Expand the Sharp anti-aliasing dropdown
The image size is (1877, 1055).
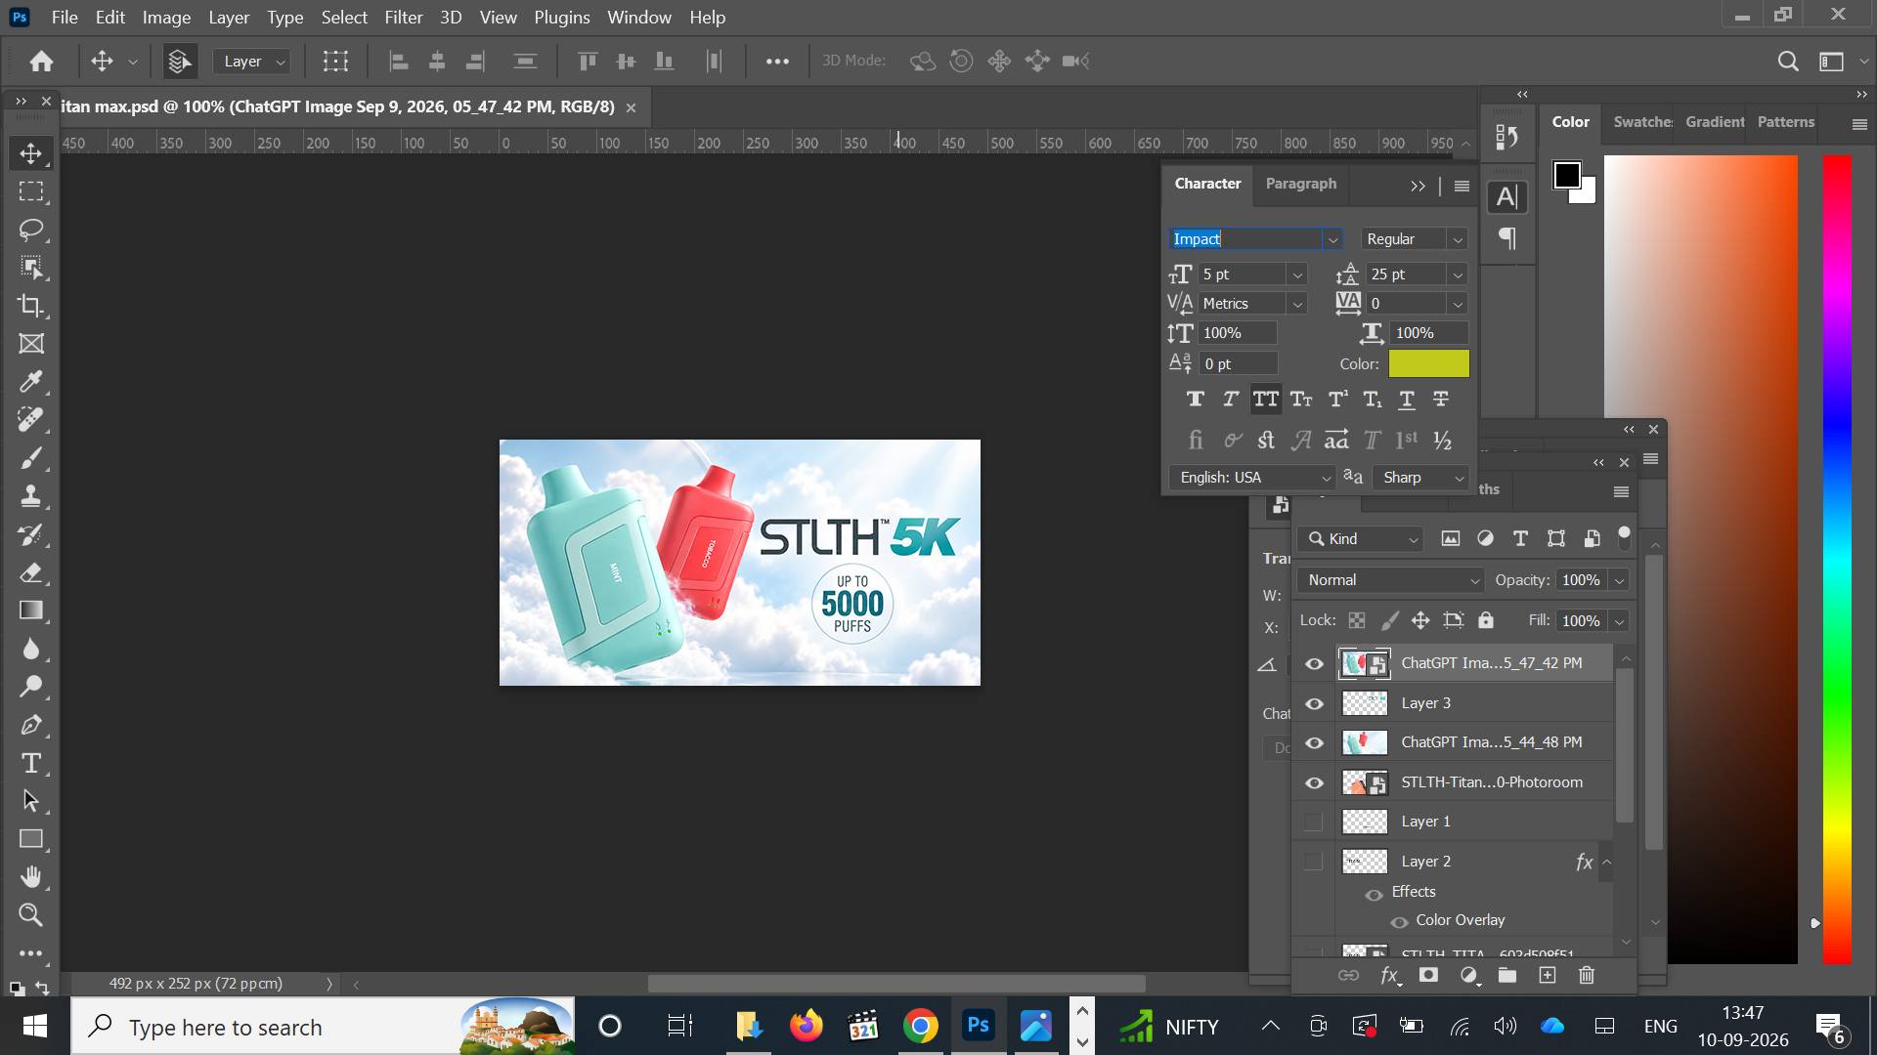point(1421,478)
